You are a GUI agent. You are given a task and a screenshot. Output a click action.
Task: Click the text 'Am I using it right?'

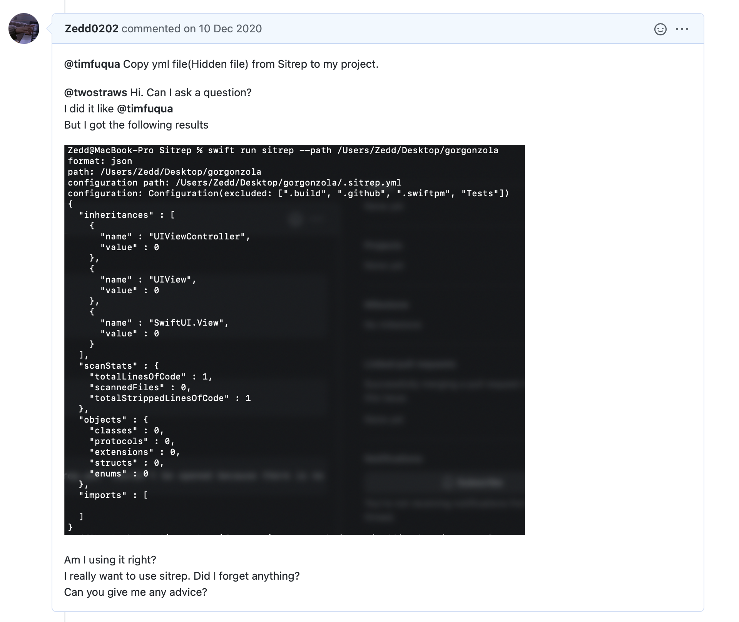tap(110, 560)
